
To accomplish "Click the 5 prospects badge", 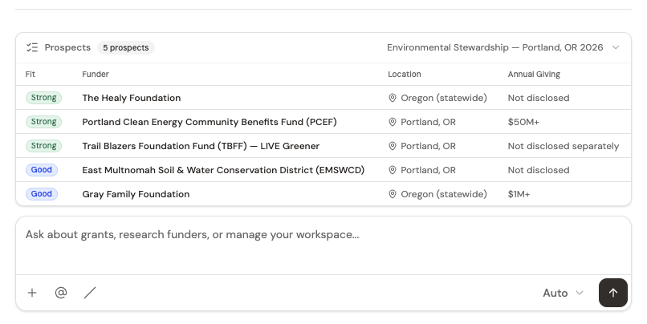I will [x=126, y=47].
